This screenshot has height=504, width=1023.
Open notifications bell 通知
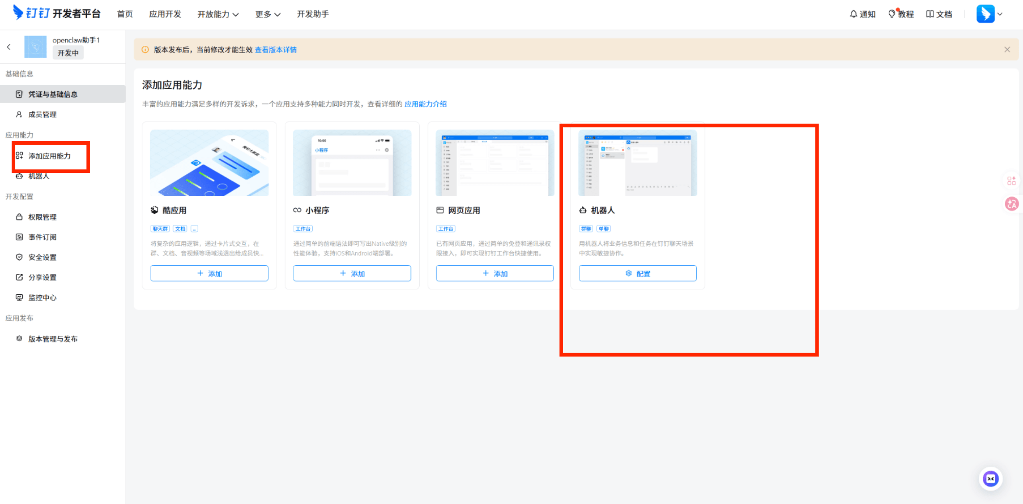862,14
